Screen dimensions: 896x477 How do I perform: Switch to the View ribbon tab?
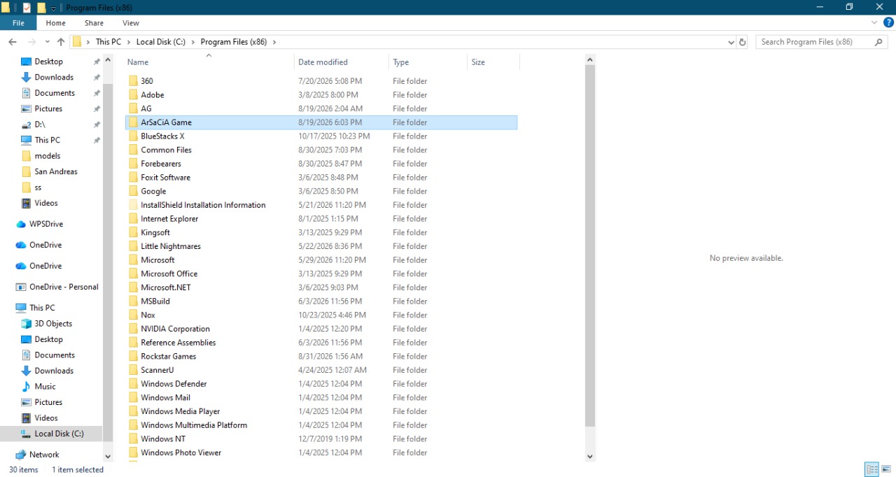click(x=131, y=23)
